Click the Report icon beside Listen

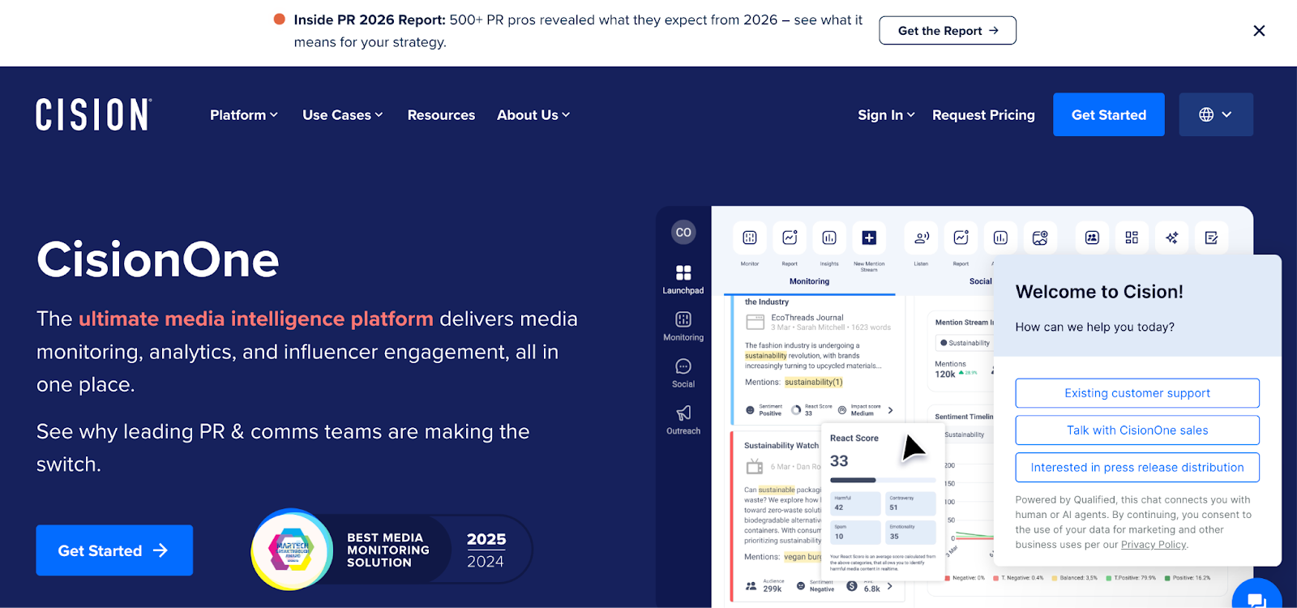pyautogui.click(x=961, y=238)
